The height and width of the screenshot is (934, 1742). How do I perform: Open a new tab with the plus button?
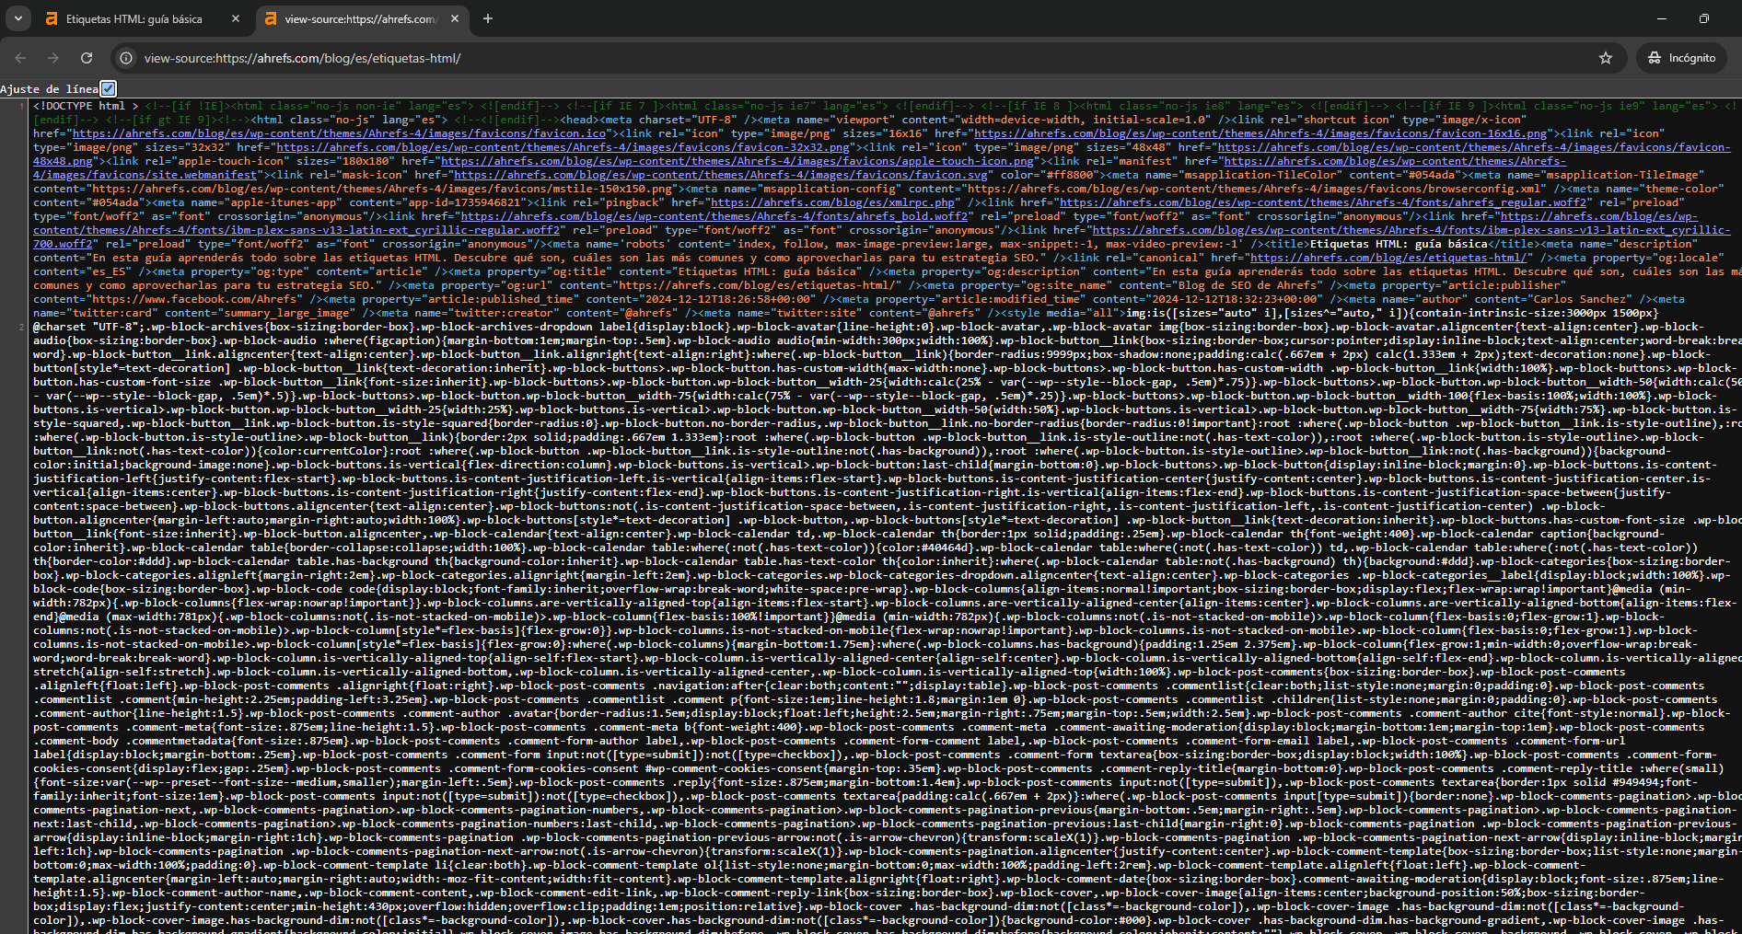tap(488, 18)
